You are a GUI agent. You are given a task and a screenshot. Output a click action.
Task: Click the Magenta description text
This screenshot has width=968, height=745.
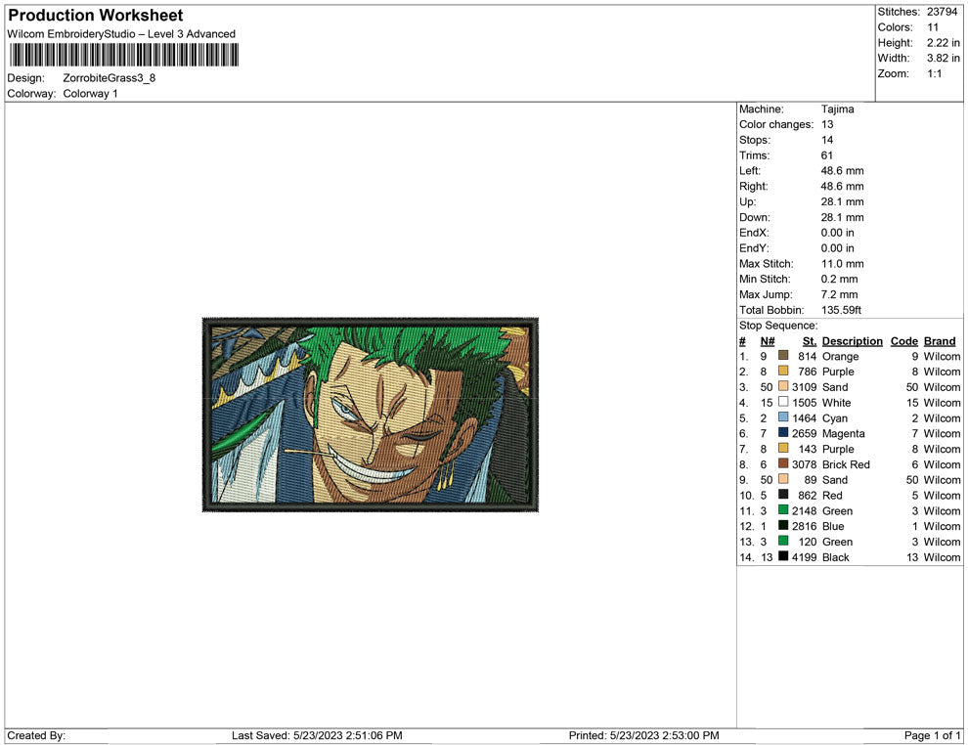843,433
